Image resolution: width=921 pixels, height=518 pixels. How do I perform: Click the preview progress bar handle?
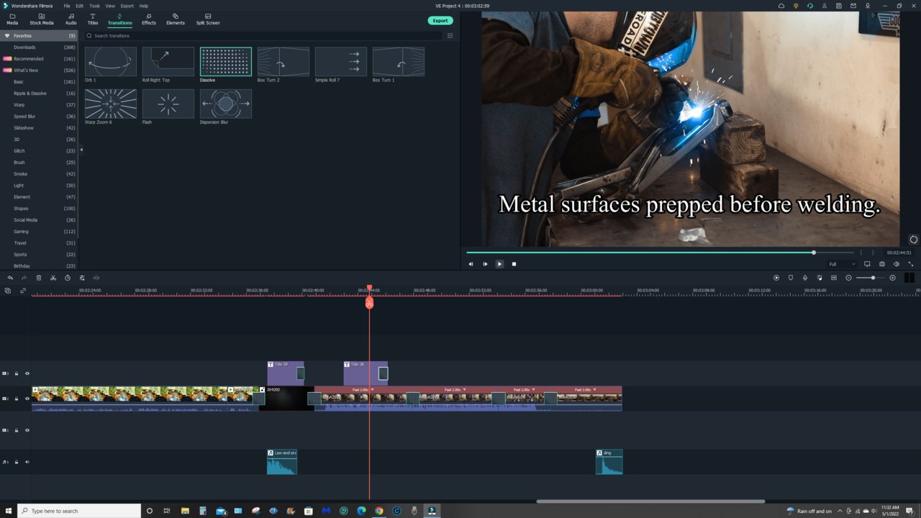click(814, 253)
